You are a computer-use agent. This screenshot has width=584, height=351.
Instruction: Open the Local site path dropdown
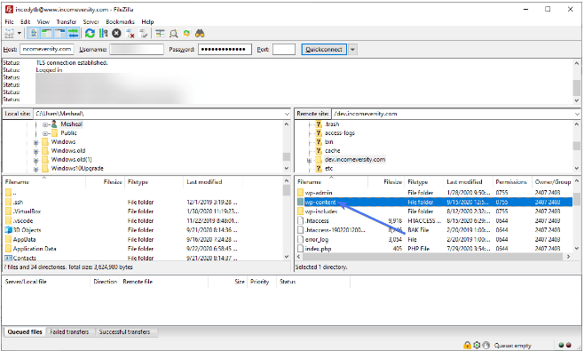tap(287, 114)
